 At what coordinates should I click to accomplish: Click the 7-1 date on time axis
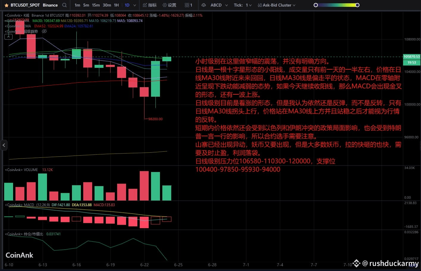246,265
